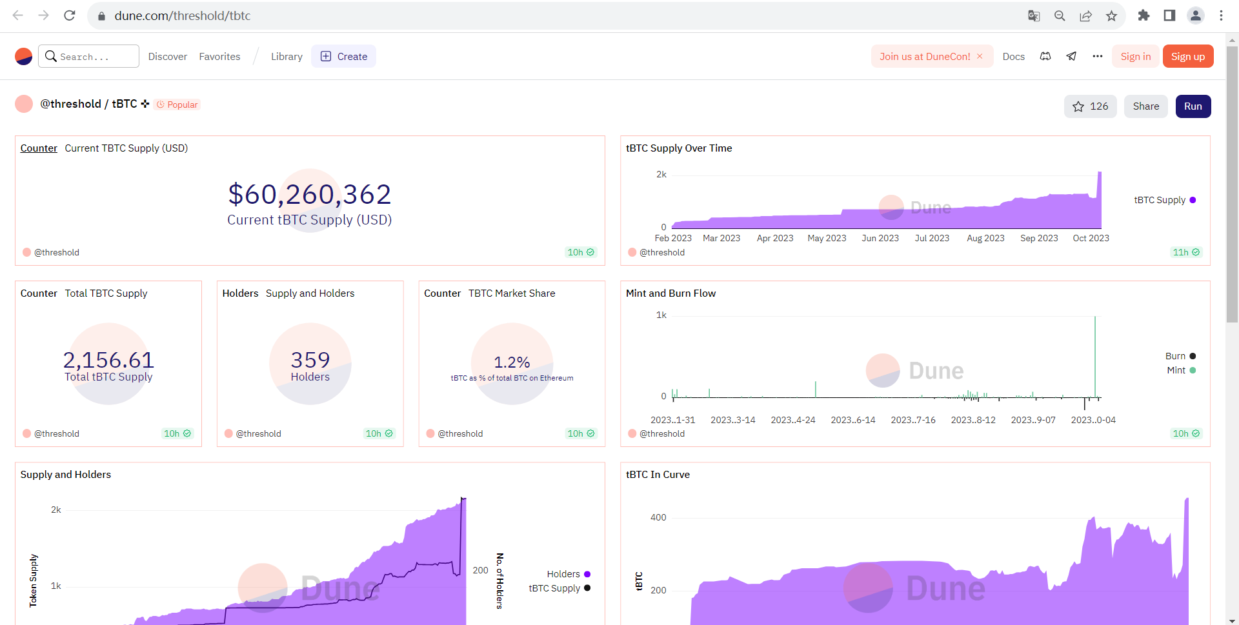Screen dimensions: 1239x625
Task: Click the Popular badge
Action: click(x=177, y=104)
